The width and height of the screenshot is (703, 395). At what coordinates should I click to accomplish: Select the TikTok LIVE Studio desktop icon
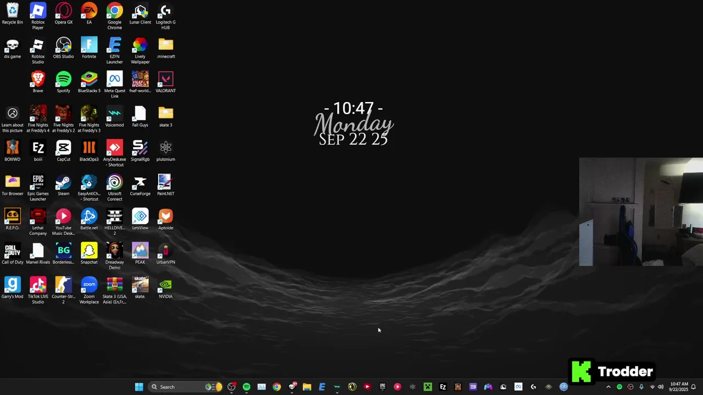point(38,291)
